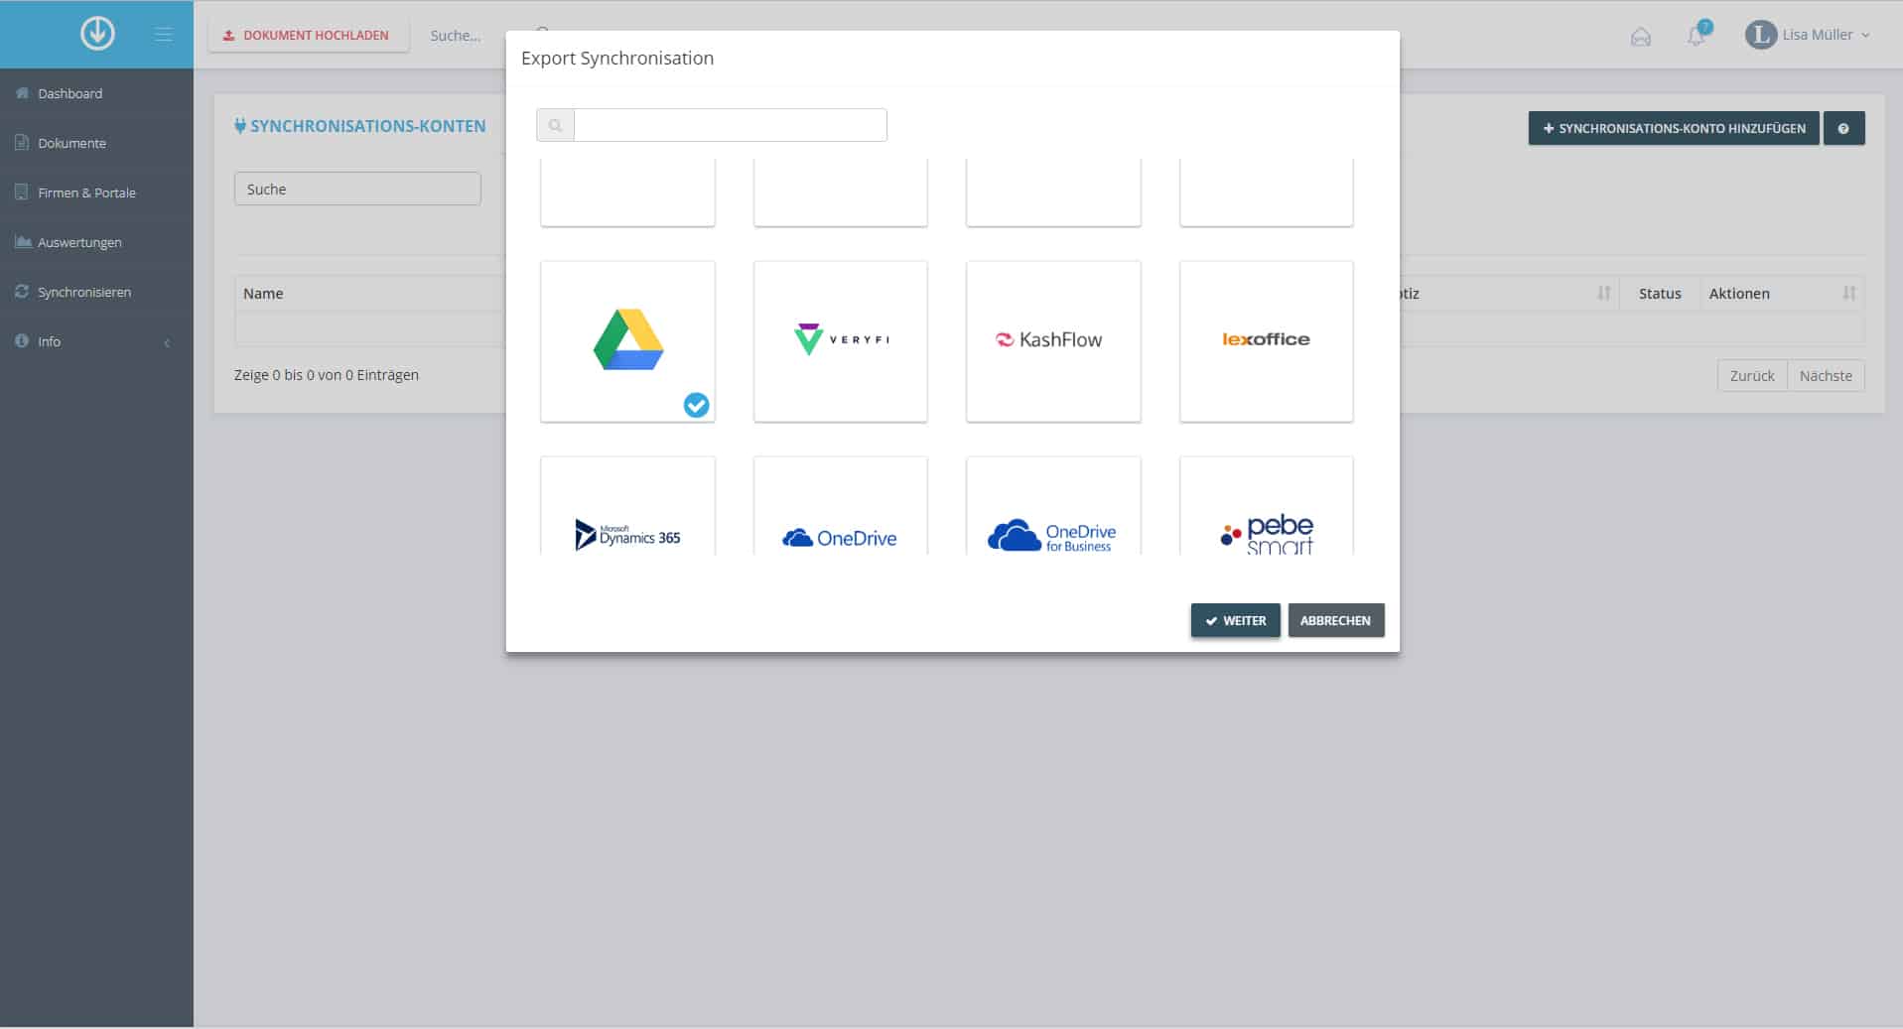The width and height of the screenshot is (1903, 1029).
Task: Uncheck the blue checkmark on Google Drive
Action: 697,405
